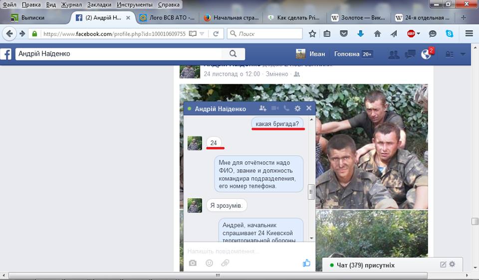Image resolution: width=479 pixels, height=280 pixels.
Task: Open the Firefox hamburger menu
Action: coord(469,34)
